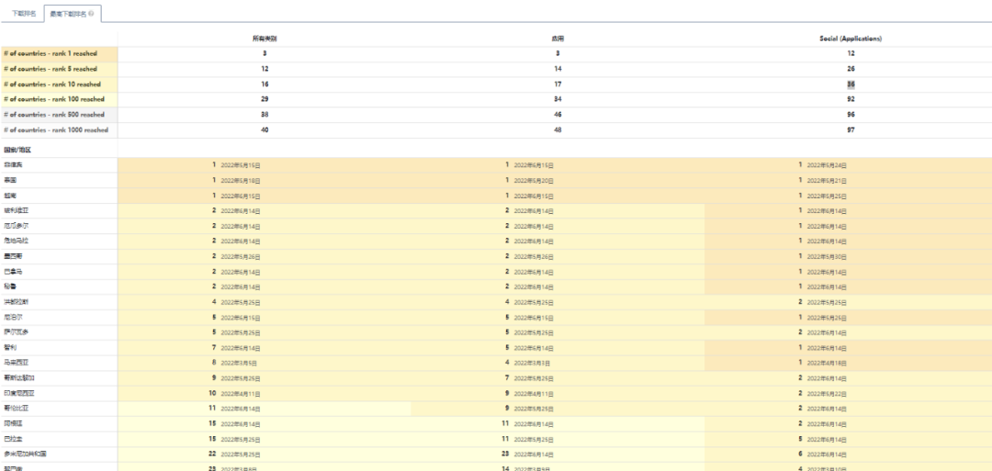Viewport: 992px width, 471px height.
Task: Select the 多米尼加共和国 row label
Action: click(x=25, y=454)
